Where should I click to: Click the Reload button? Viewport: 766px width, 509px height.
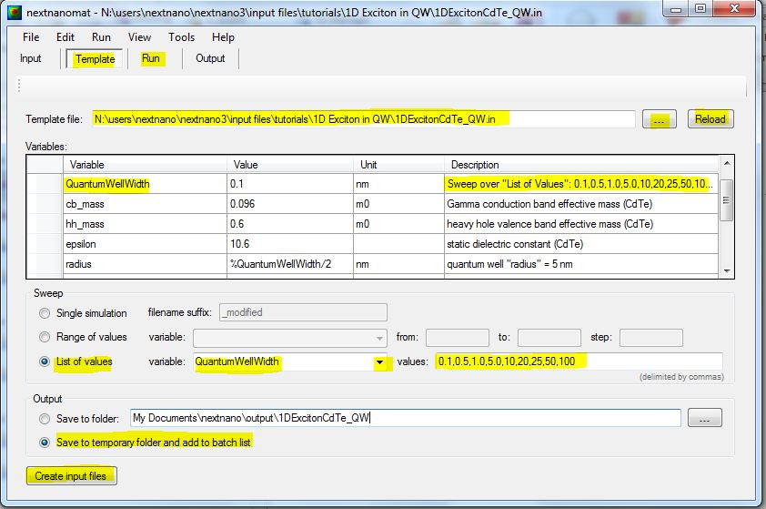point(711,119)
